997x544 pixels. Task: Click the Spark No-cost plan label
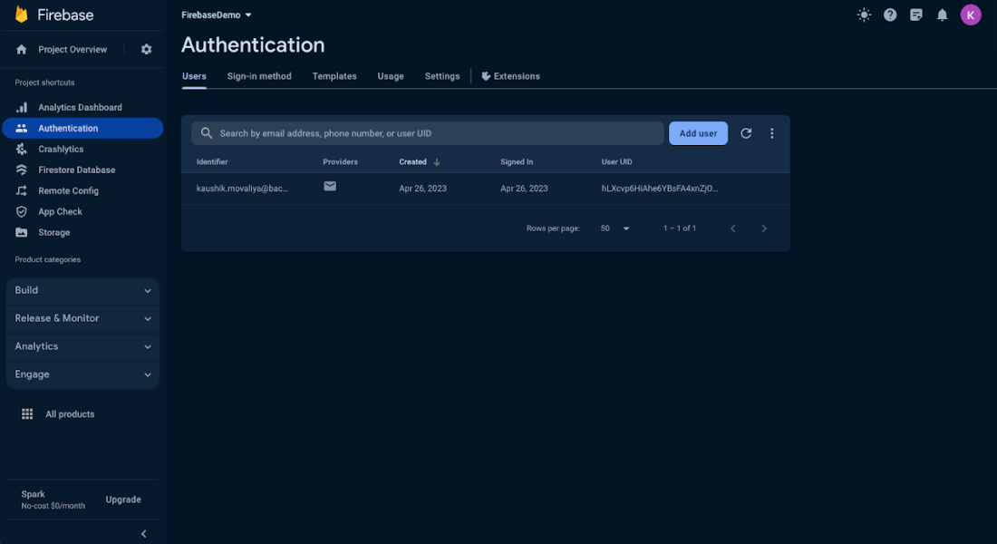53,500
